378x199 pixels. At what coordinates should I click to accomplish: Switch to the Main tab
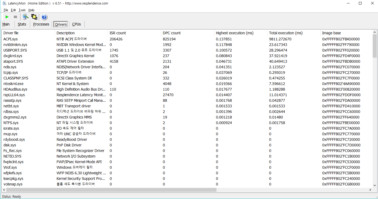pos(6,24)
